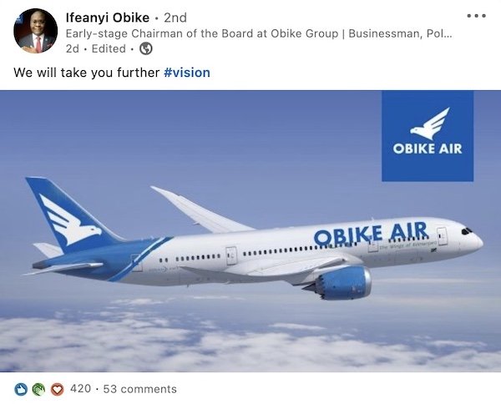Screen dimensions: 501x404
Task: Click the #vision hashtag
Action: click(187, 73)
